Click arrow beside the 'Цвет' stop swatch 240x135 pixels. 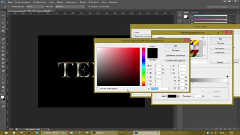pos(178,96)
